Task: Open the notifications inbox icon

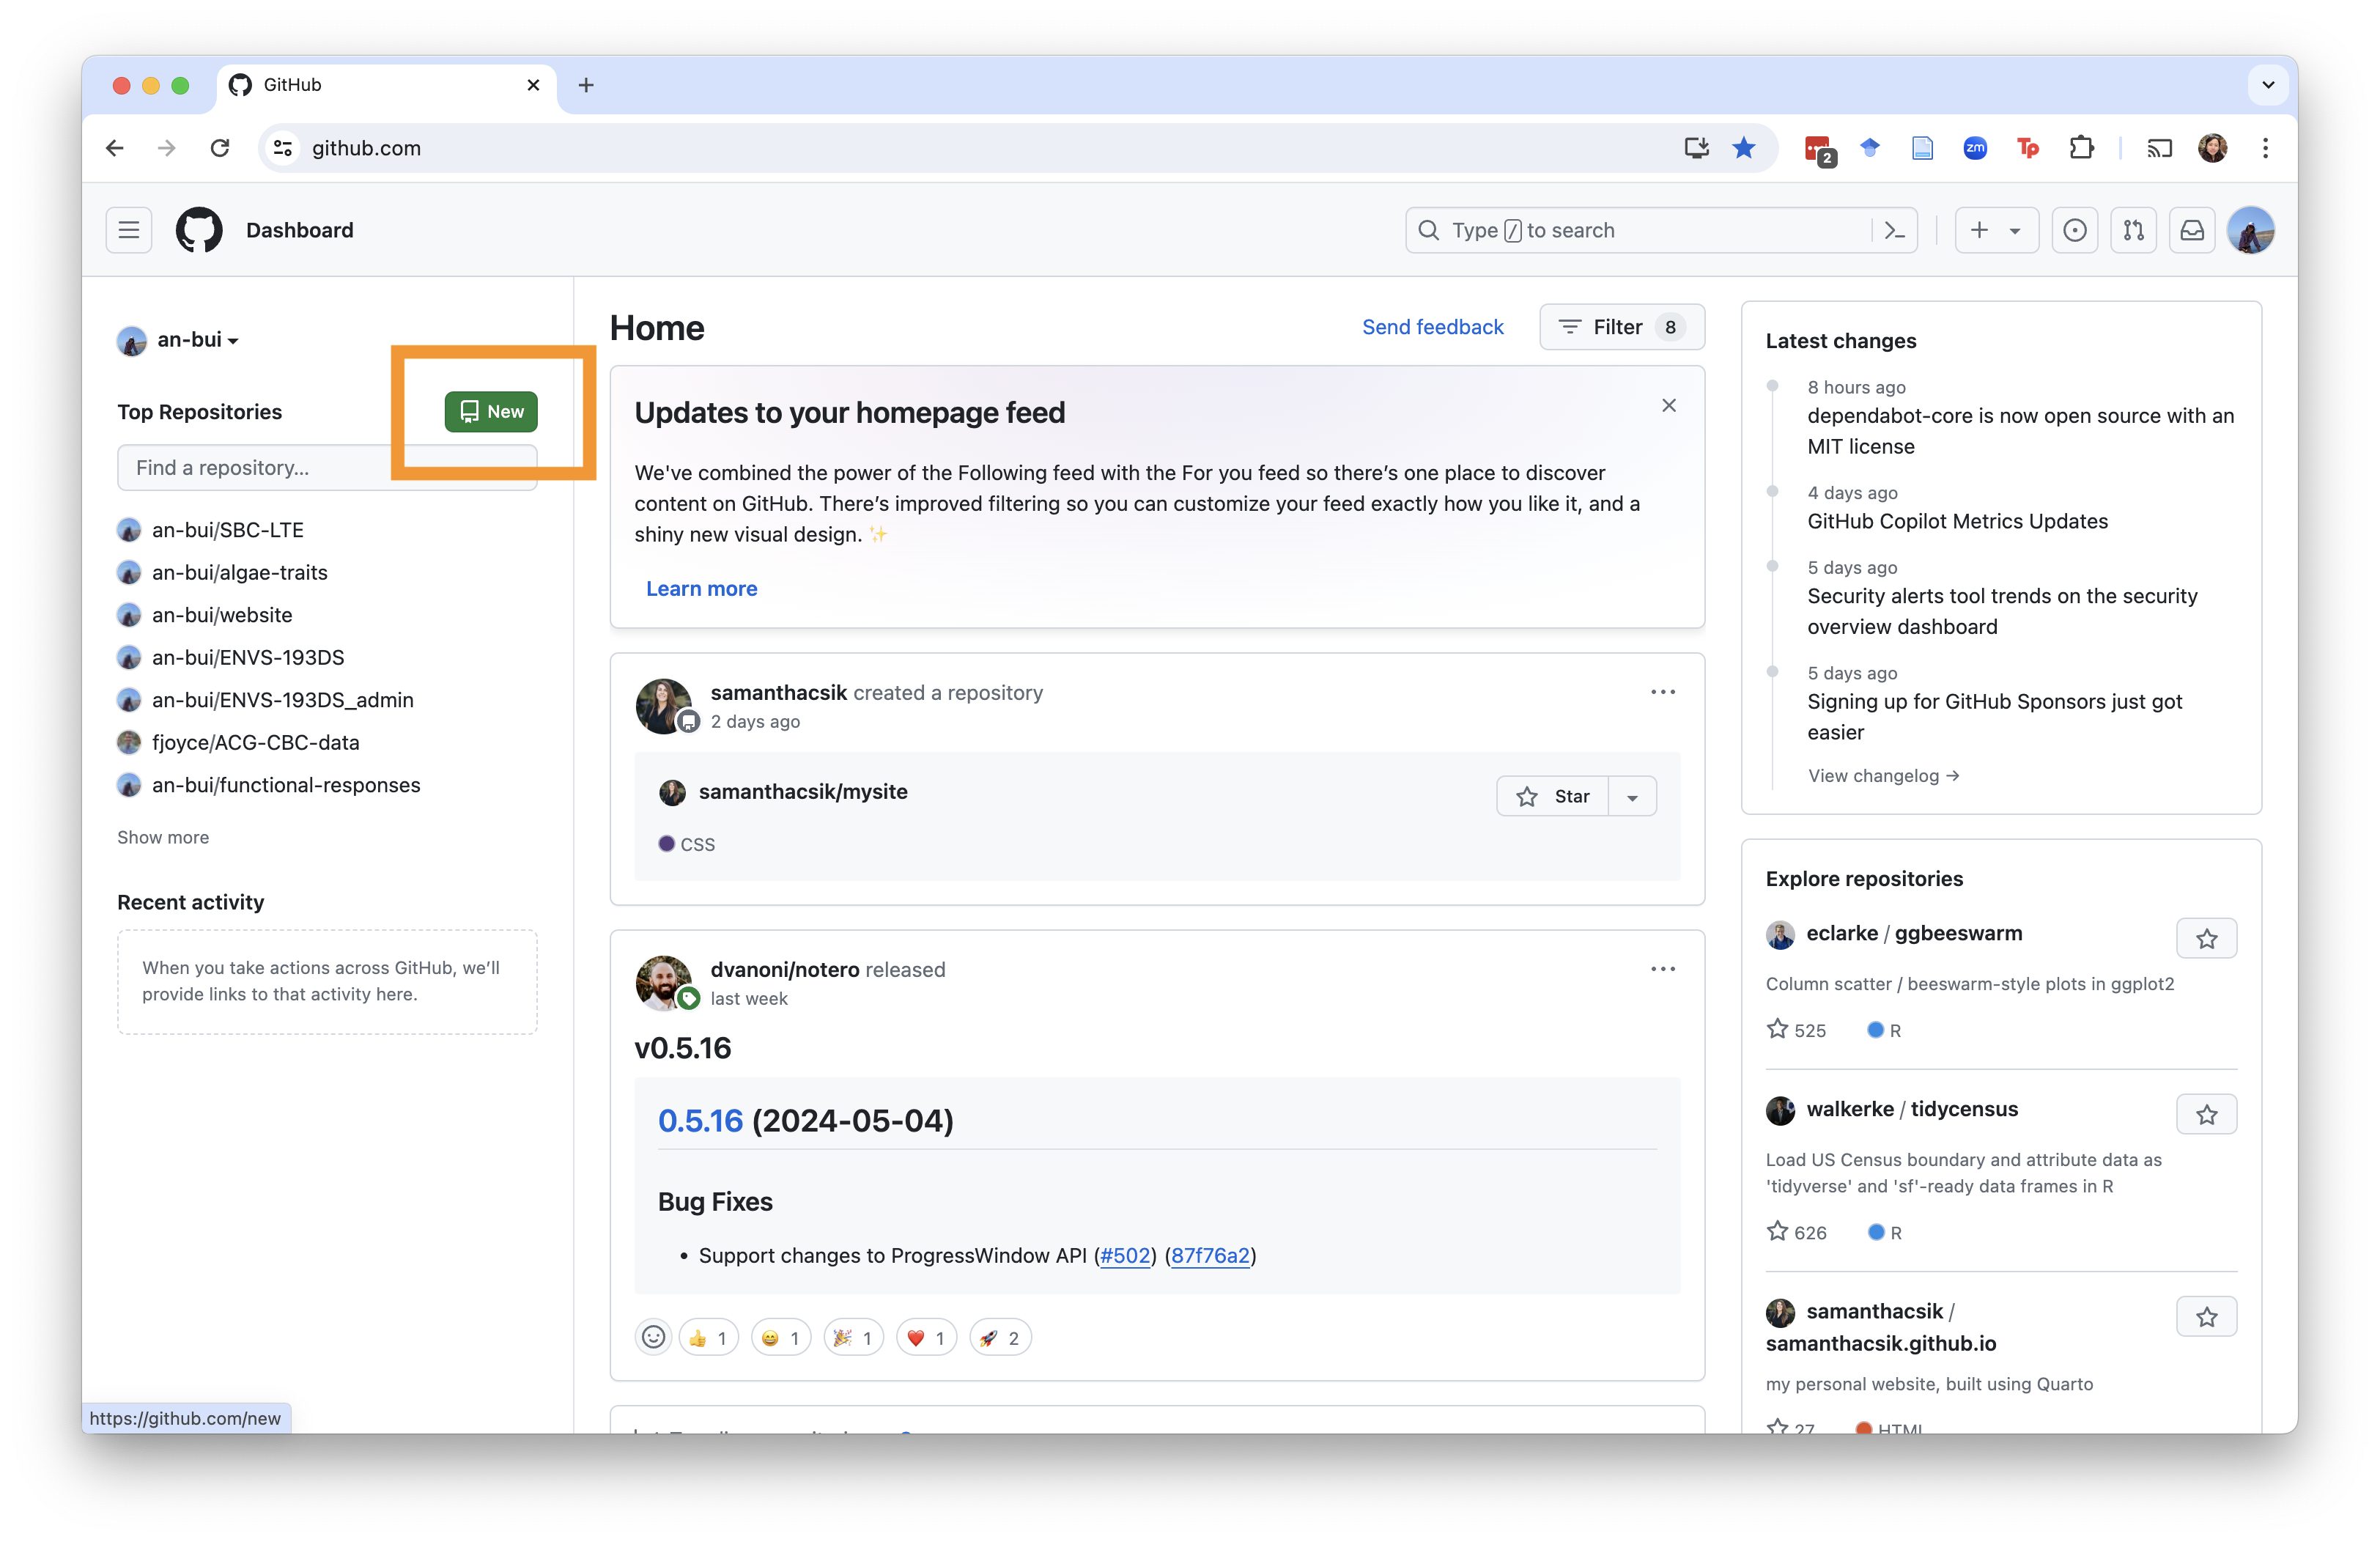Action: (x=2192, y=230)
